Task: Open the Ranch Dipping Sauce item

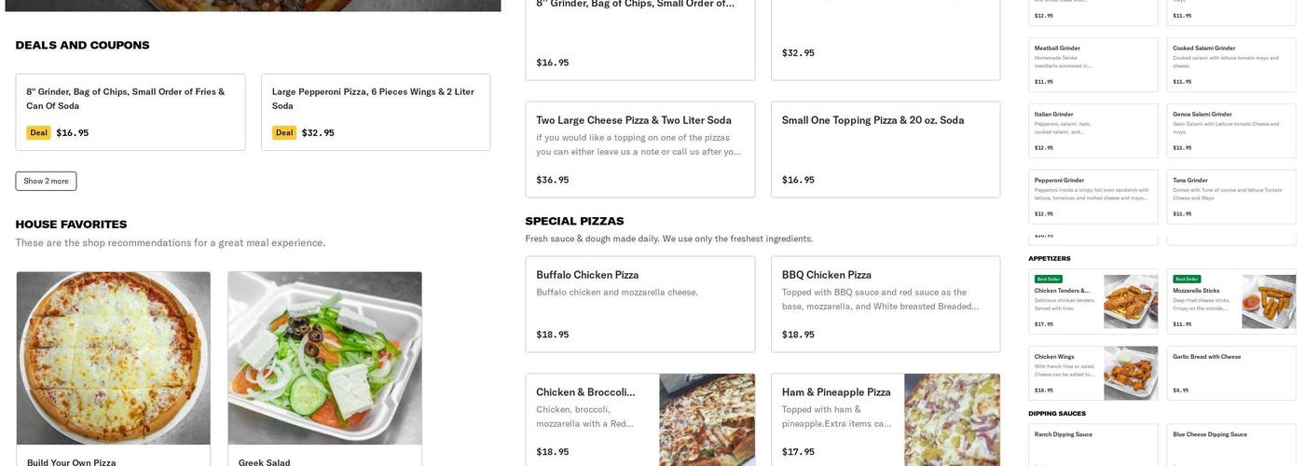Action: (x=1092, y=445)
